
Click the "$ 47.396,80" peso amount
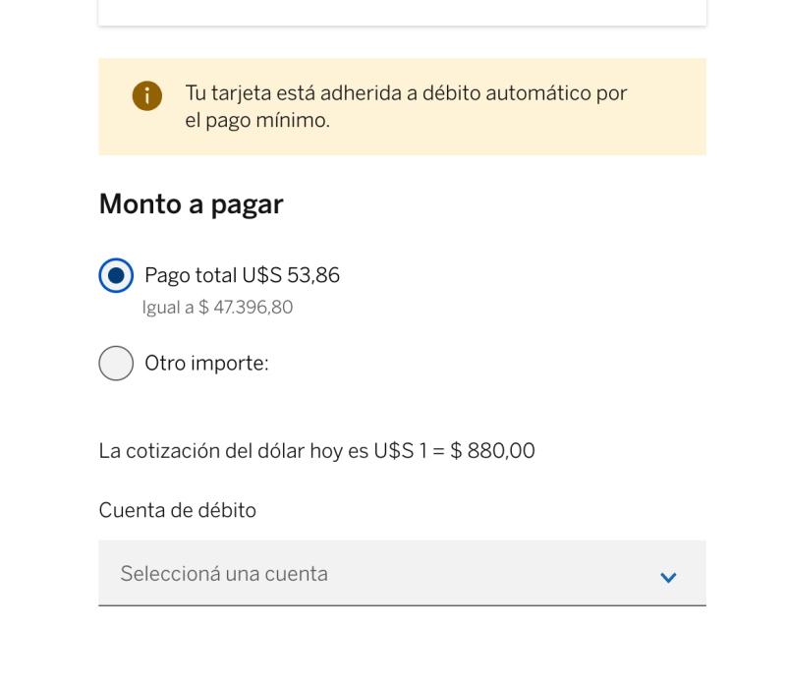pos(246,308)
